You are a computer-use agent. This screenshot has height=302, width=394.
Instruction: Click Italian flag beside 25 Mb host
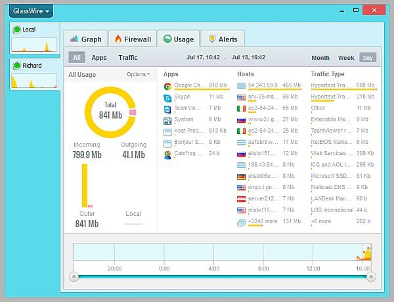[241, 131]
